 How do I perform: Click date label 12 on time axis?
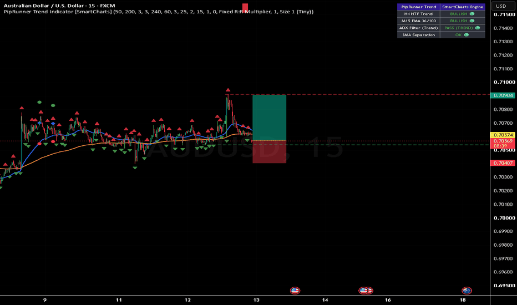[x=187, y=300]
